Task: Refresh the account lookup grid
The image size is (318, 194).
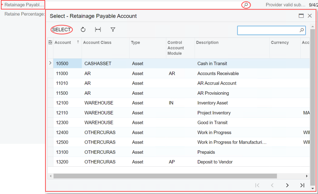Action: pos(83,29)
